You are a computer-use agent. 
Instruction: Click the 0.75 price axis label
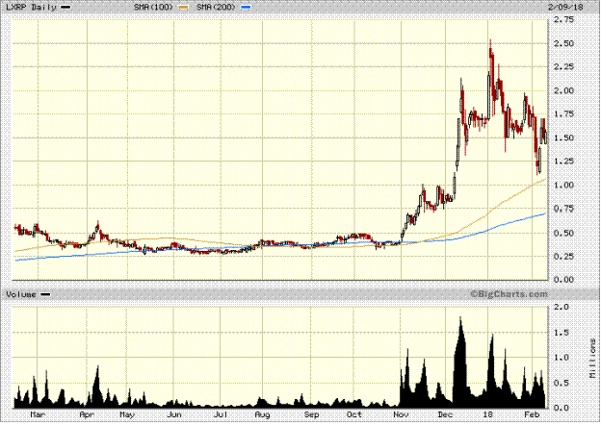(563, 209)
